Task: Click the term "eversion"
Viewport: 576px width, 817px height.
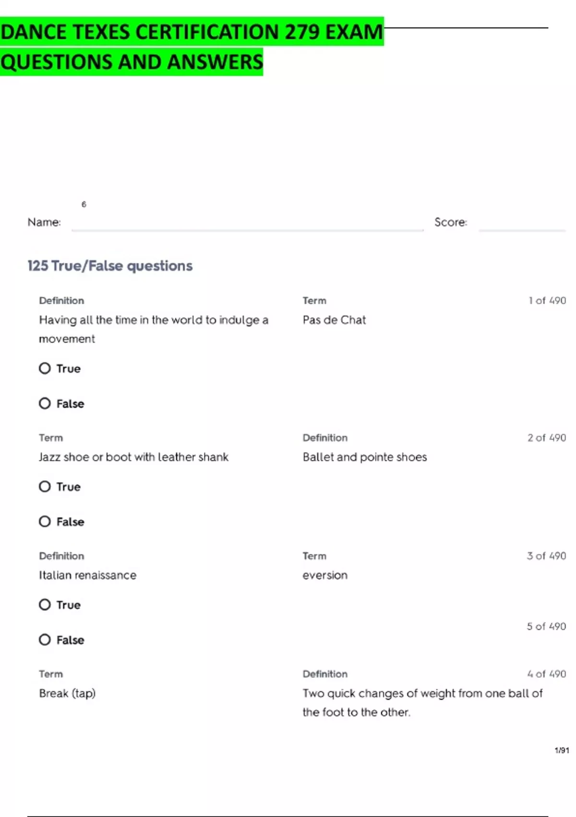Action: click(325, 575)
